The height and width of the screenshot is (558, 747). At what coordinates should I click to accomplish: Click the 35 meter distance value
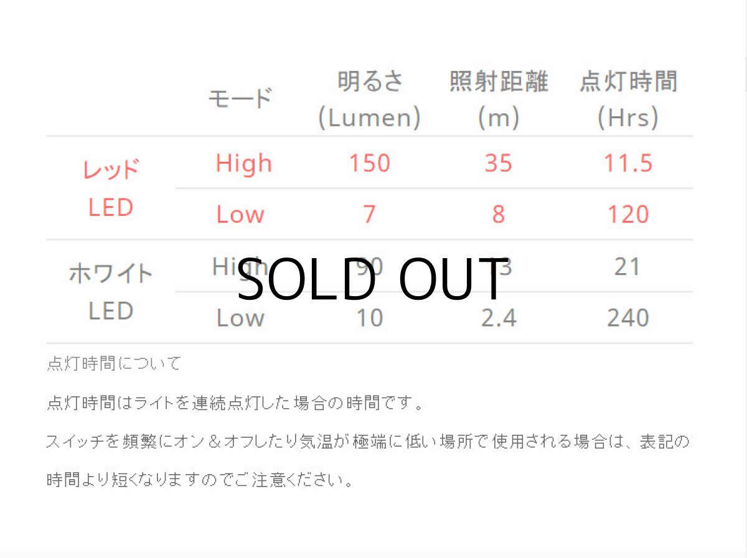499,163
